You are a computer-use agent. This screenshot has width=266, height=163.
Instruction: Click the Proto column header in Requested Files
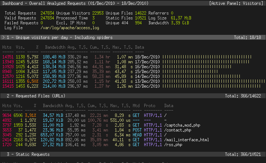pos(149,106)
